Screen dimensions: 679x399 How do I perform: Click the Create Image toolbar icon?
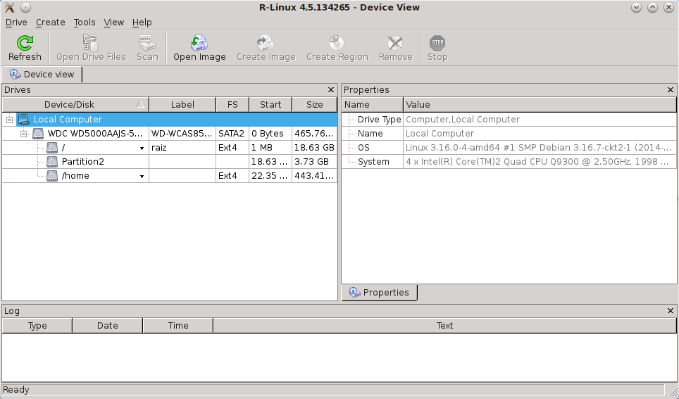click(x=266, y=44)
